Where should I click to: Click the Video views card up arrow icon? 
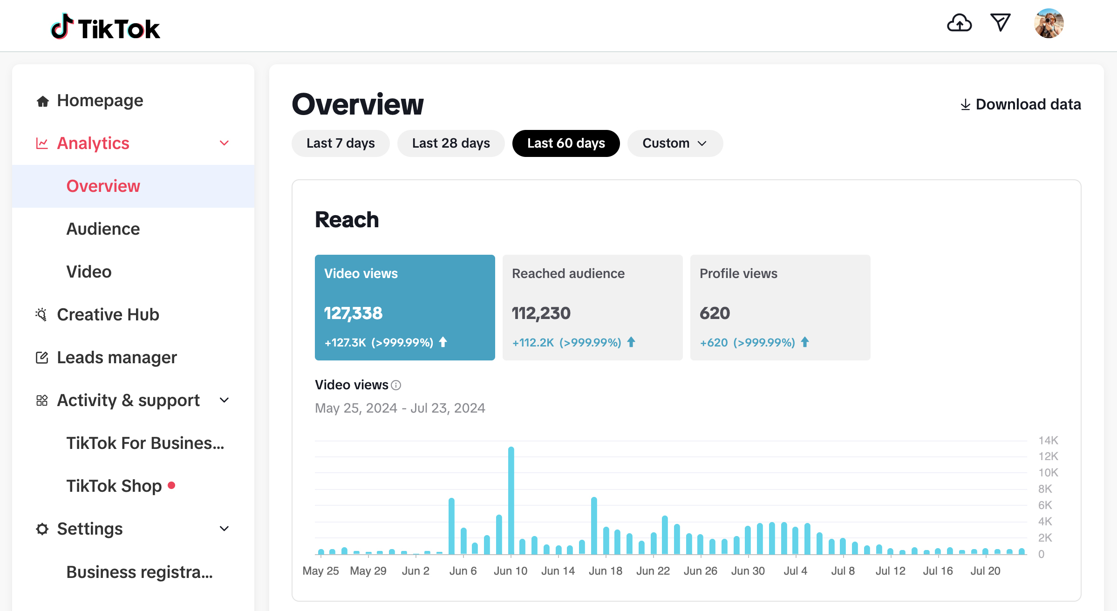pos(443,342)
